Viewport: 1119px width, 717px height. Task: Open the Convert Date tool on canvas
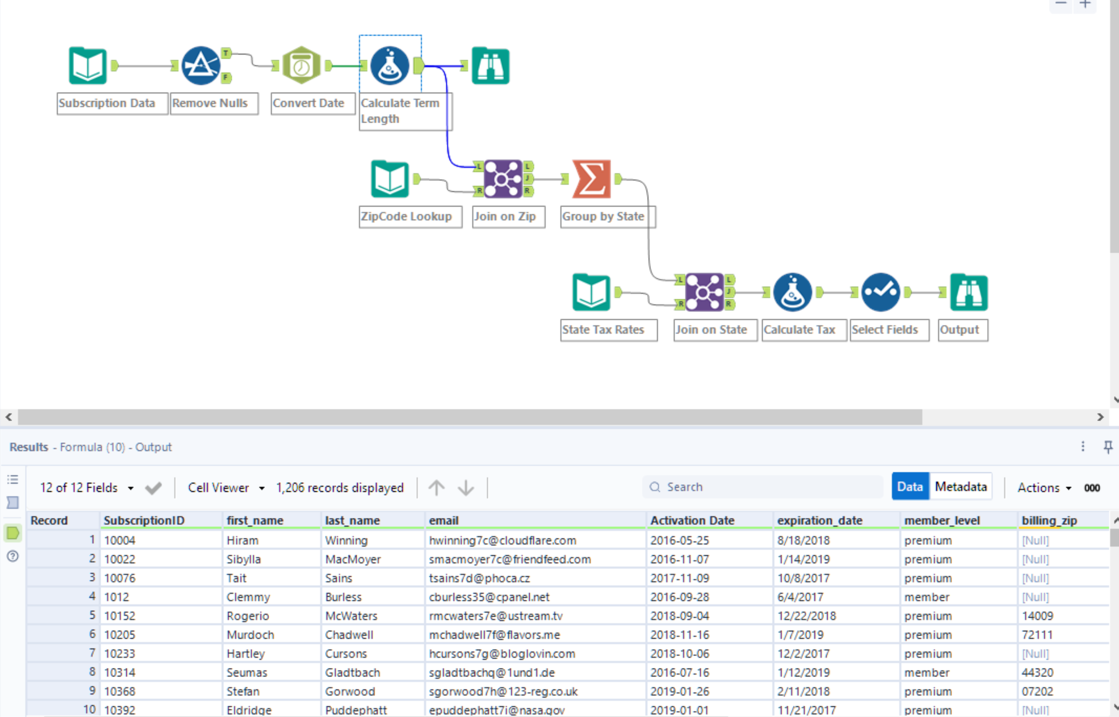click(301, 65)
